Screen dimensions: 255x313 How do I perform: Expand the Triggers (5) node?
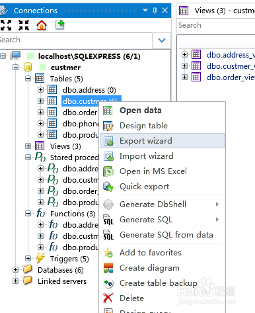pos(28,258)
